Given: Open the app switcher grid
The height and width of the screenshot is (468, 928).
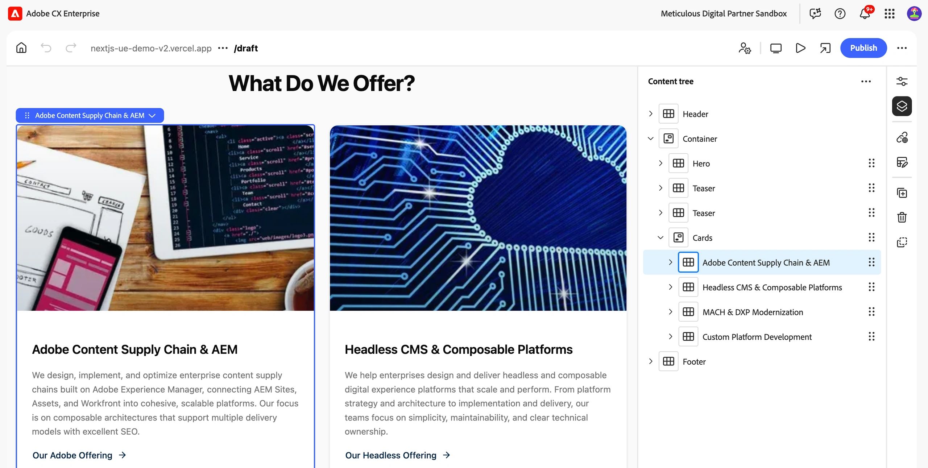Looking at the screenshot, I should coord(890,14).
